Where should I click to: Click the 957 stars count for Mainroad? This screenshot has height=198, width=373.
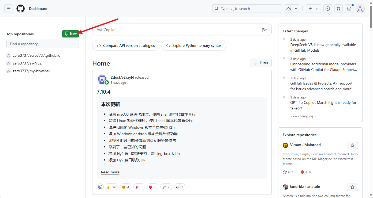tap(288, 172)
